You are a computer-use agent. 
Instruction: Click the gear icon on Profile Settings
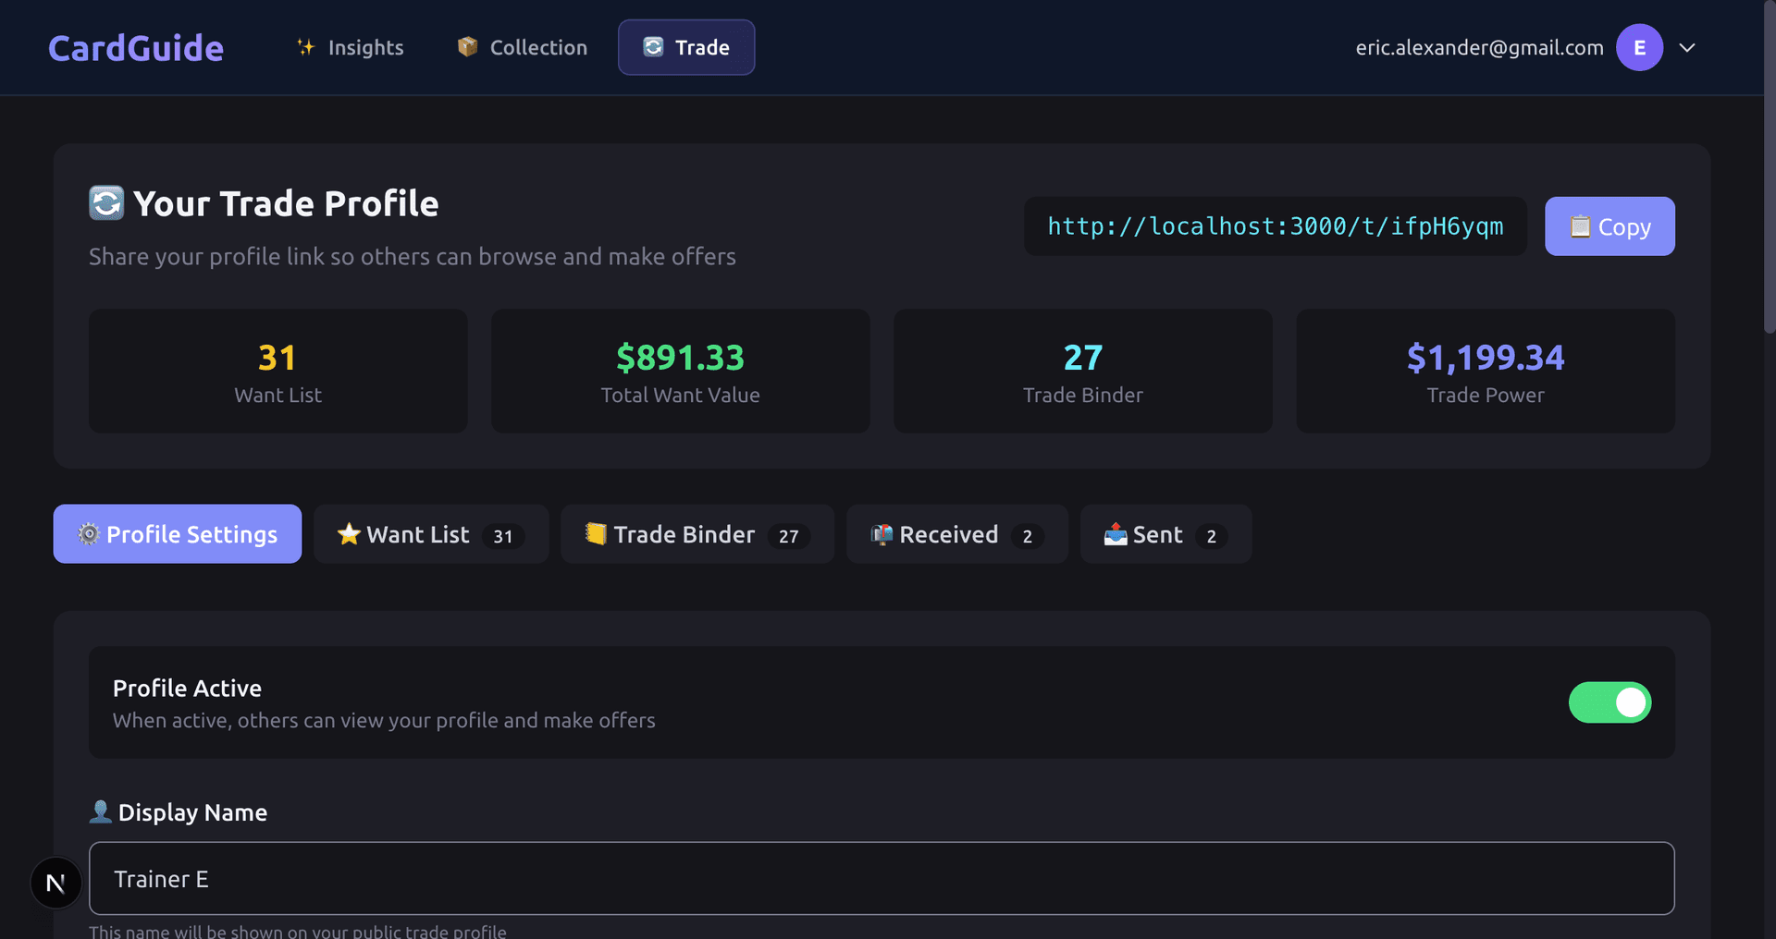click(89, 534)
